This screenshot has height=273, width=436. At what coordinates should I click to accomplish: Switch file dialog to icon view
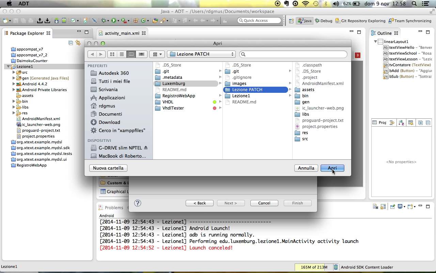112,54
